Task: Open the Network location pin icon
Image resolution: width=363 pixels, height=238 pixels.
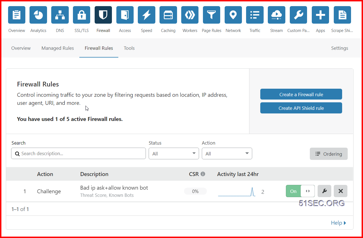Action: click(x=233, y=15)
